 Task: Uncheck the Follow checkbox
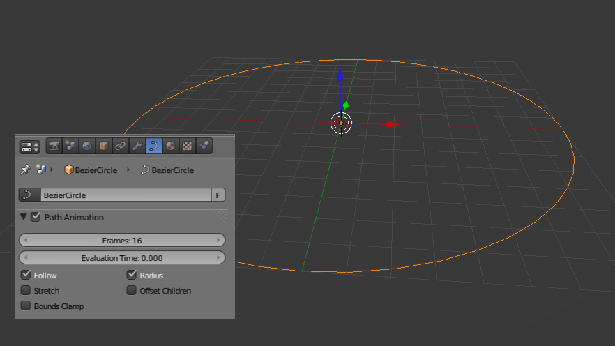click(x=26, y=275)
